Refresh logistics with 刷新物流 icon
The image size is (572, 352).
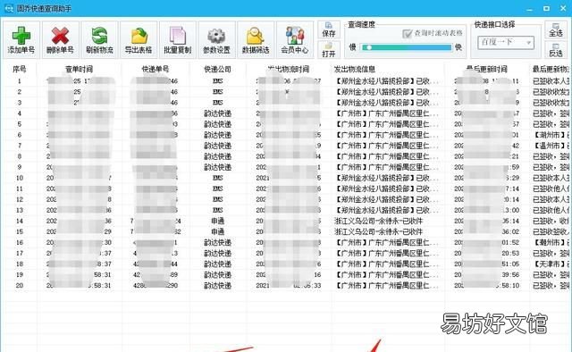click(99, 39)
